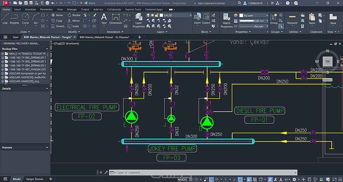The width and height of the screenshot is (343, 182).
Task: Click the Move tool in Modify panel
Action: (x=57, y=15)
